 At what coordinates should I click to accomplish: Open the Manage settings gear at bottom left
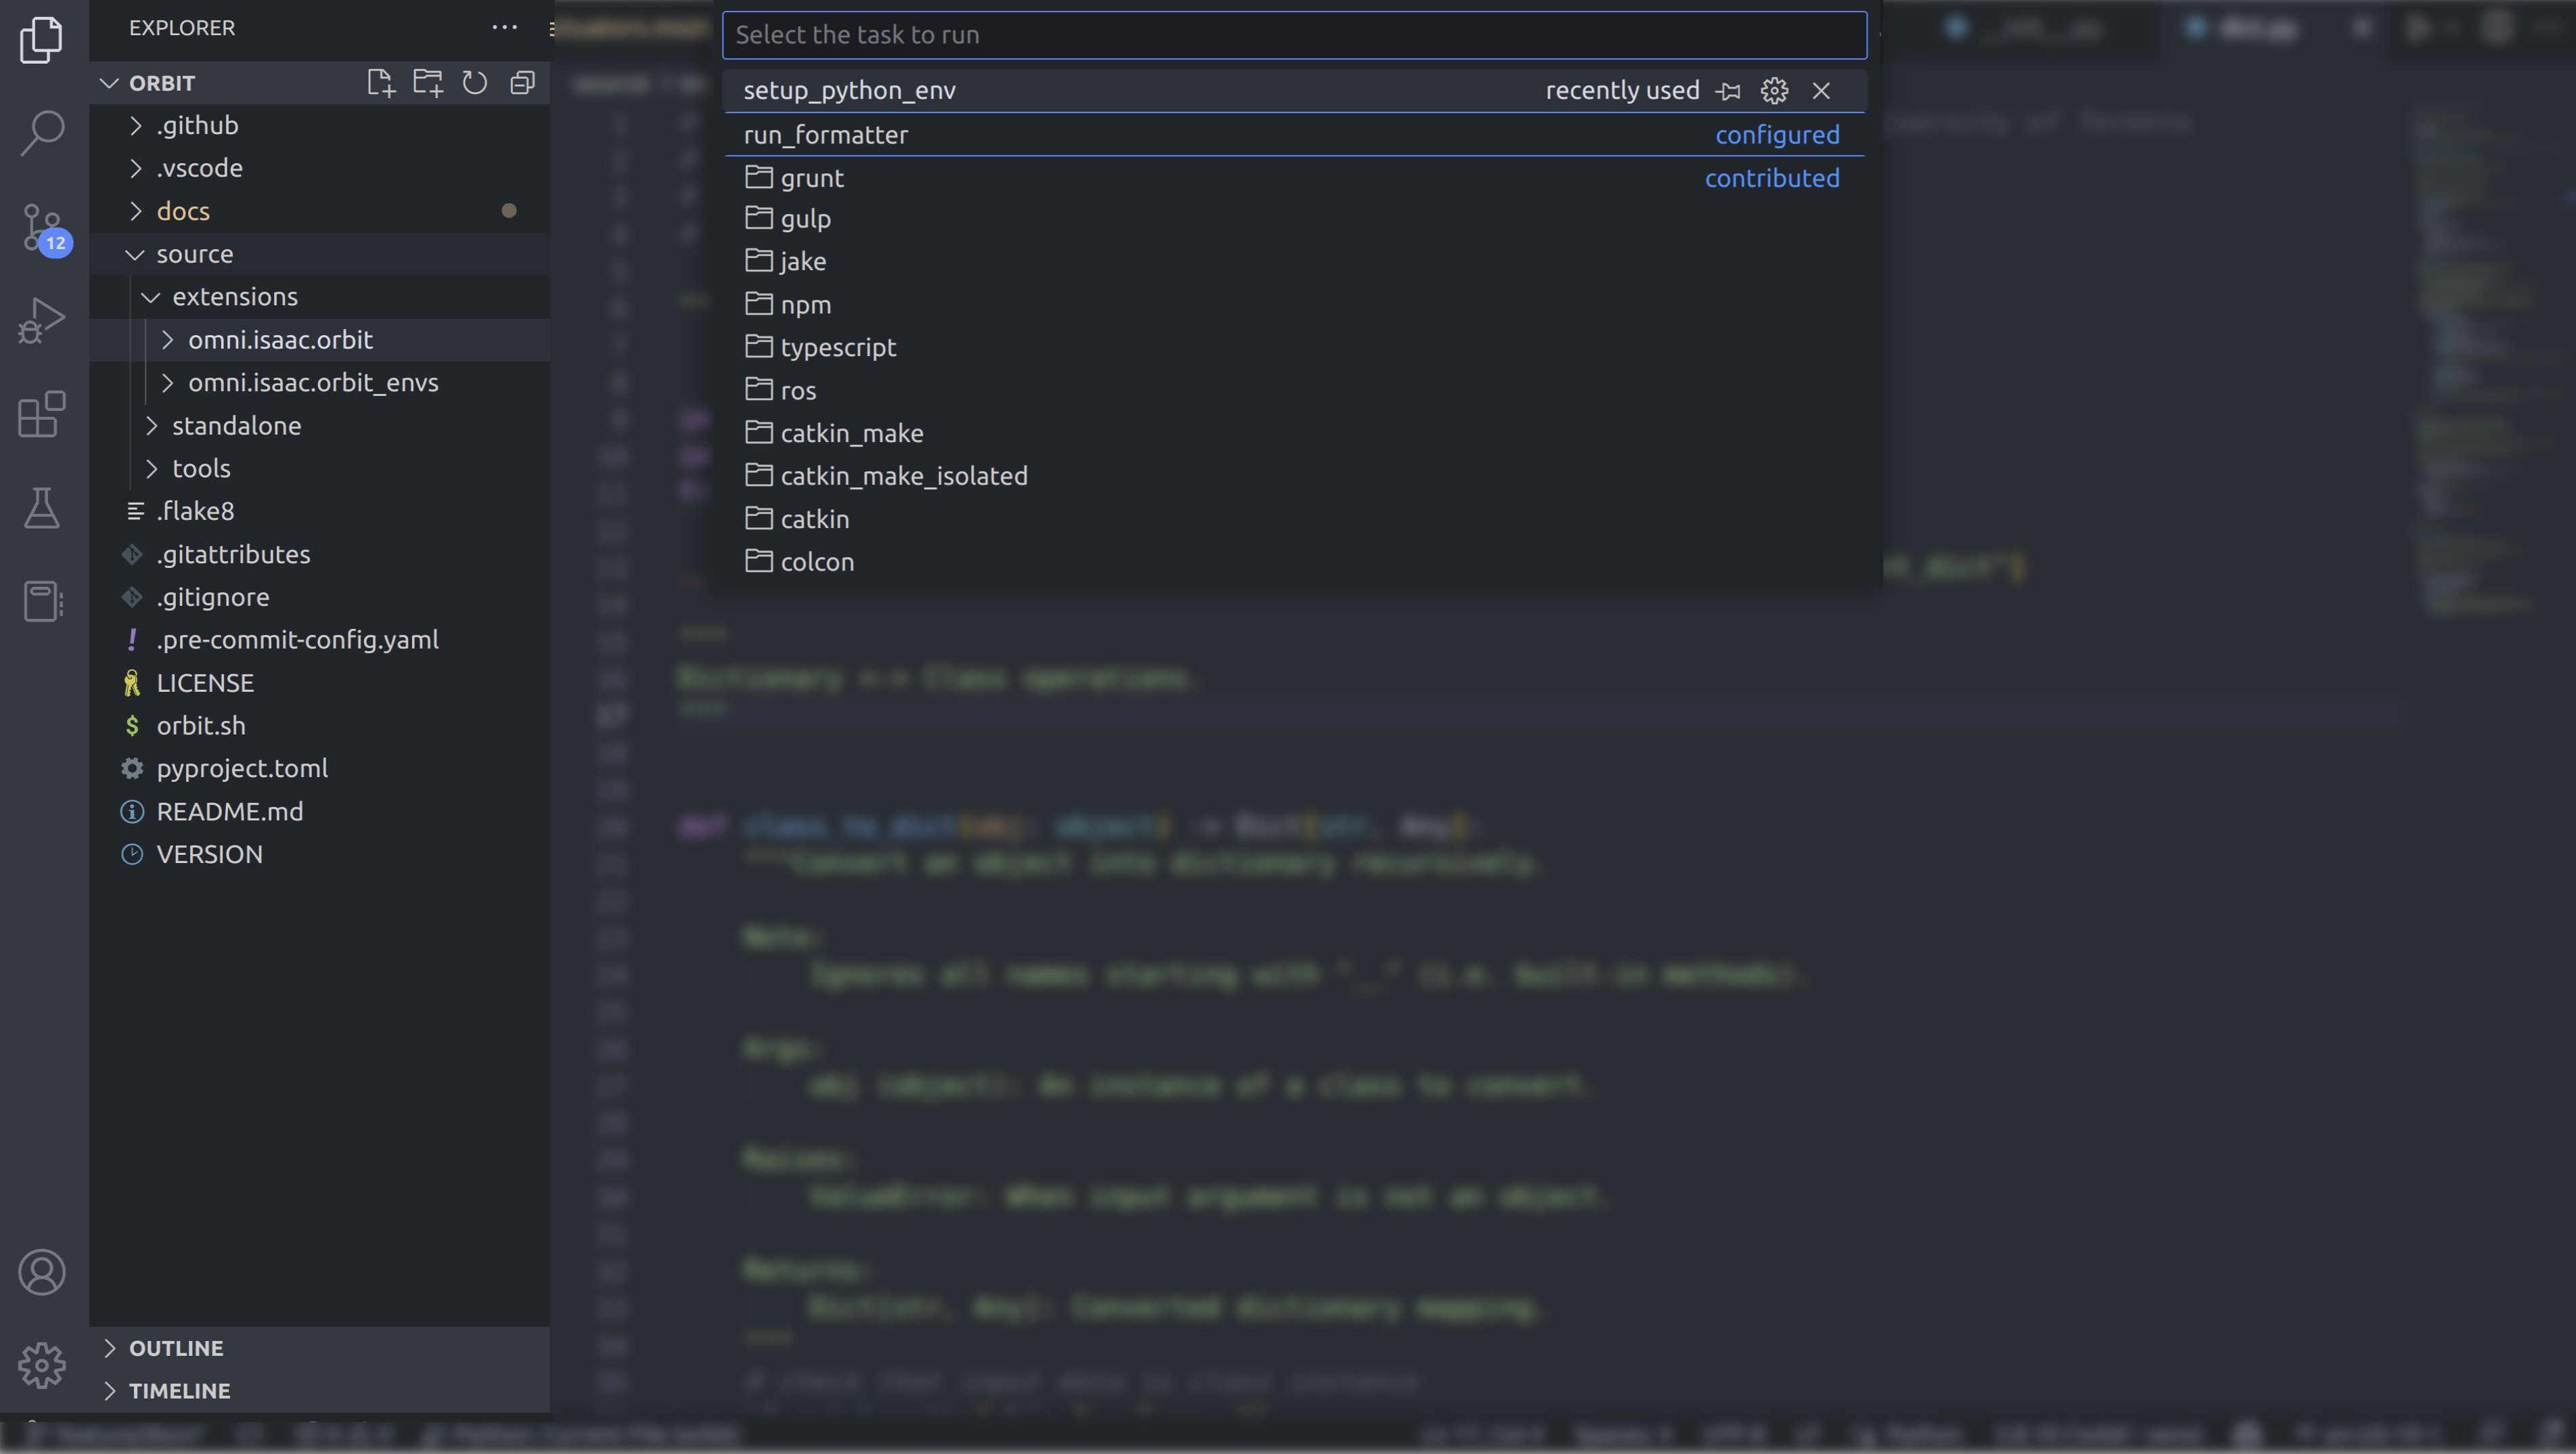[x=41, y=1364]
